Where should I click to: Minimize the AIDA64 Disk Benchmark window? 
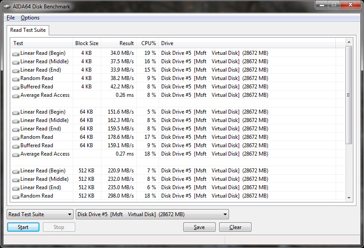pyautogui.click(x=322, y=4)
